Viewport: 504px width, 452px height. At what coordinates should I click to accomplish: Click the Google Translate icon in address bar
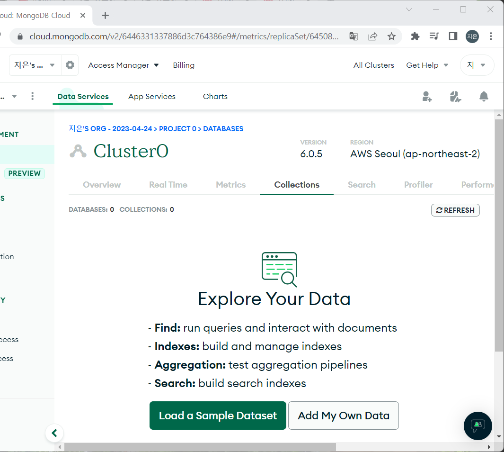pyautogui.click(x=354, y=36)
